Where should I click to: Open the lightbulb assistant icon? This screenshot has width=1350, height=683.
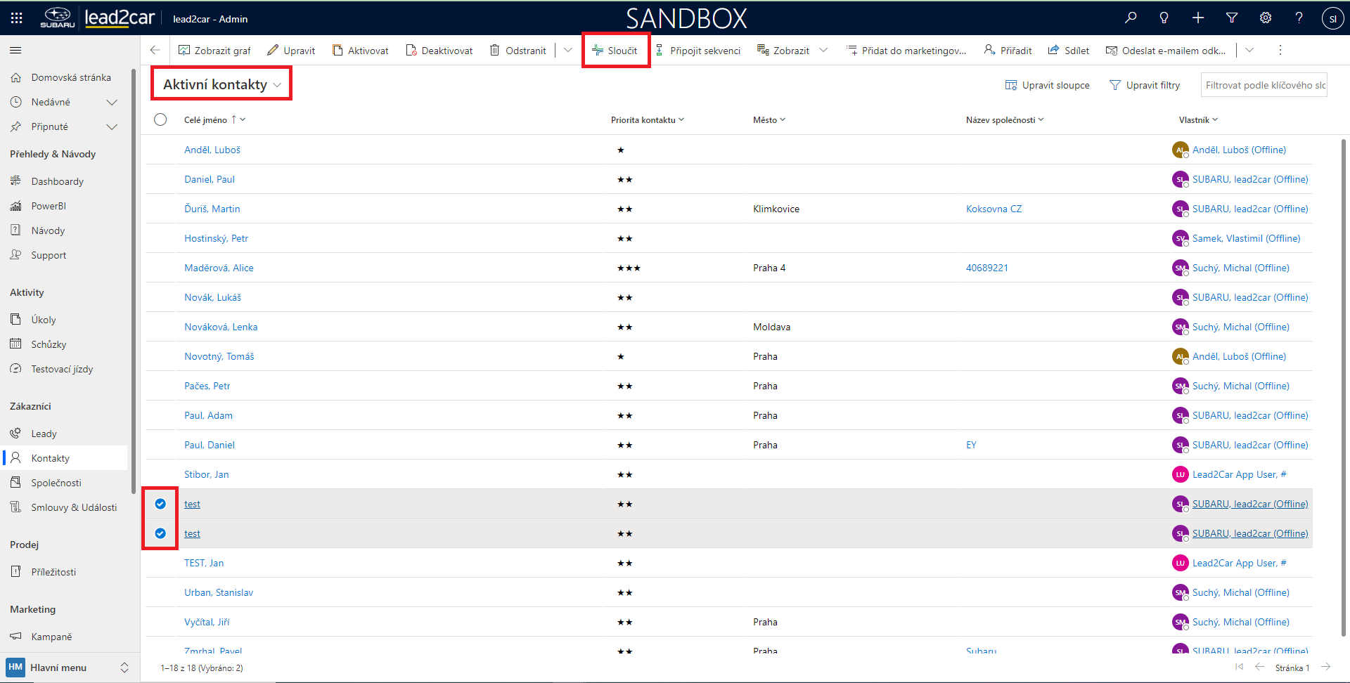[1164, 18]
